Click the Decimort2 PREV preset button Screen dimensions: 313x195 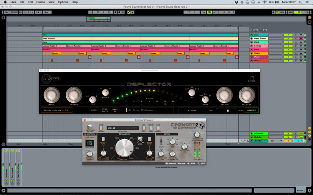(x=144, y=128)
